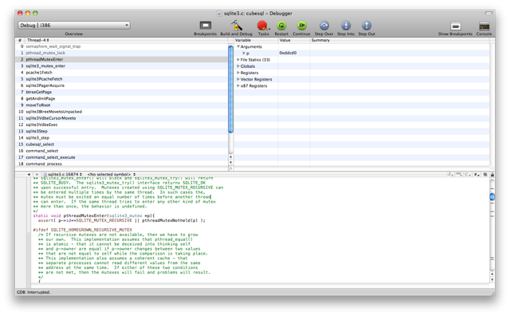Screen dimensions: 510x316
Task: Select stack frame command_select_execute
Action: tap(122, 157)
